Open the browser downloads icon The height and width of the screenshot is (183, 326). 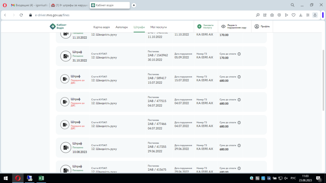(x=301, y=15)
